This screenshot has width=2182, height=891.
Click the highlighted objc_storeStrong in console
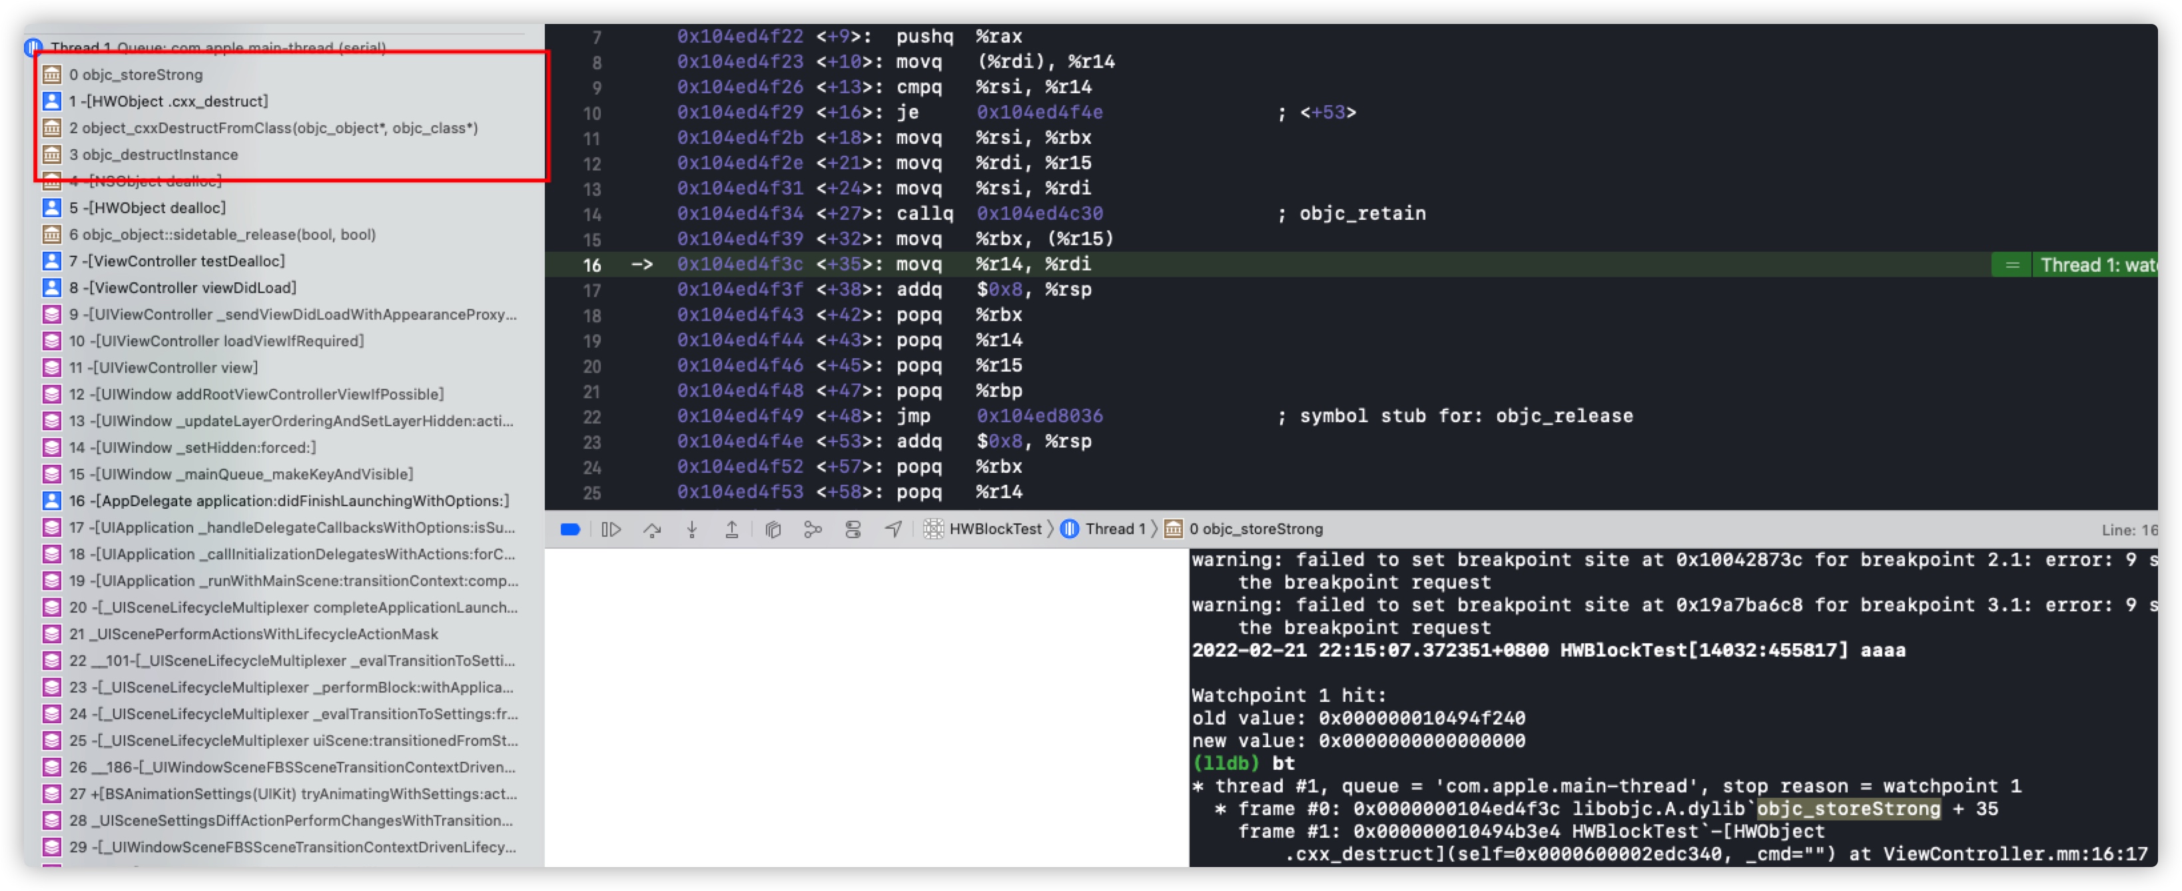coord(1848,809)
